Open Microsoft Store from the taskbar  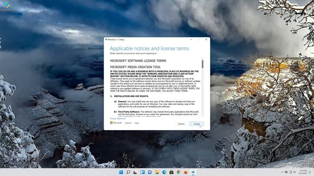point(171,172)
